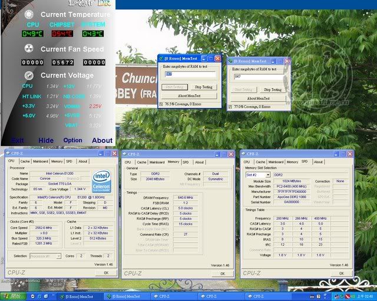This screenshot has width=377, height=301.
Task: Open the Memory tab in the left CPU-Z window
Action: [57, 161]
